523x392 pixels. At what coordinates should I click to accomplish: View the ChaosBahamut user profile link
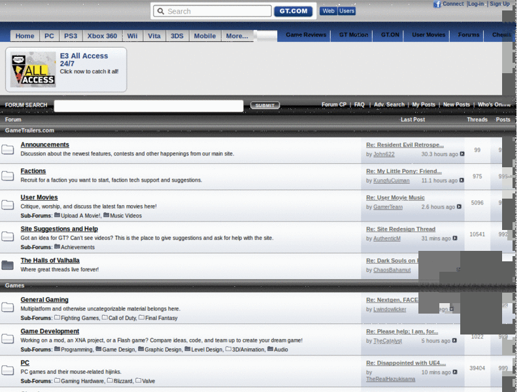click(392, 270)
